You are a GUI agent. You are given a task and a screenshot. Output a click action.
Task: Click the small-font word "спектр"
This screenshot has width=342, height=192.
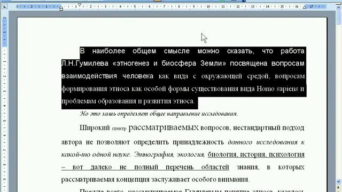tap(119, 129)
